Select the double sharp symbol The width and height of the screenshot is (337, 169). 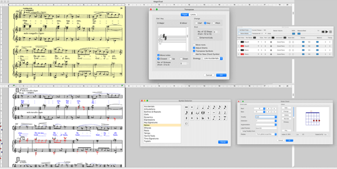[192, 118]
